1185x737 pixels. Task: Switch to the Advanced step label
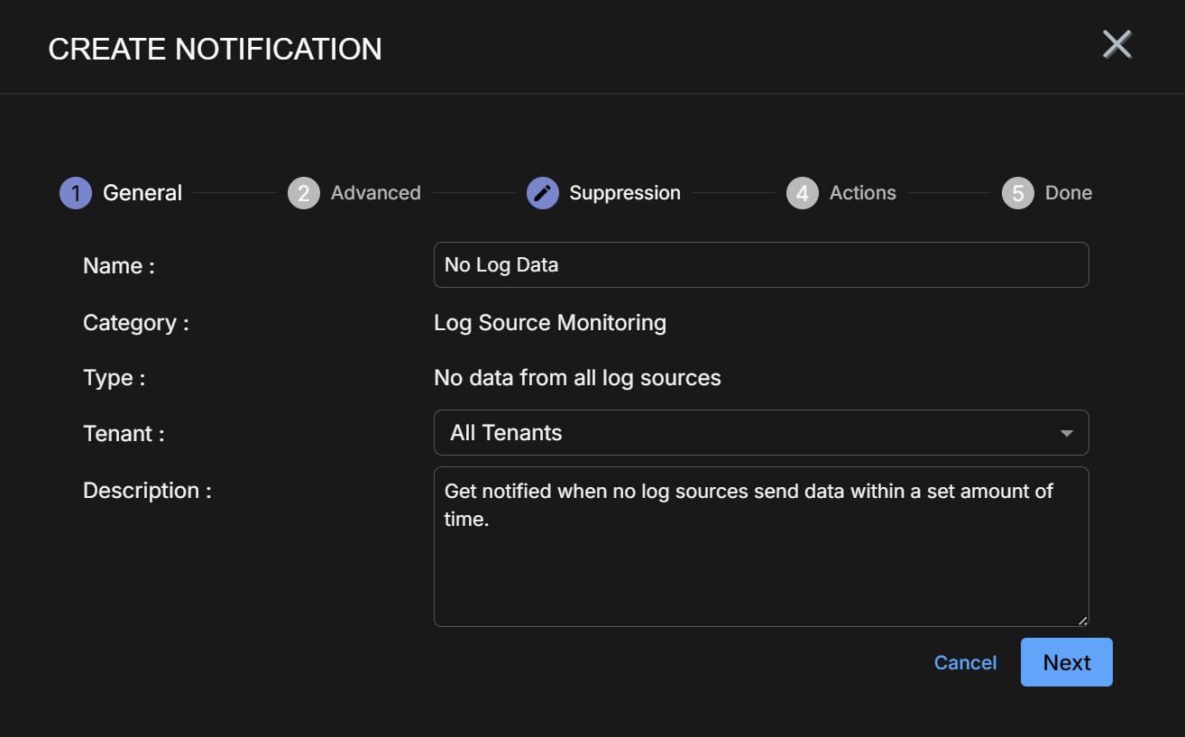[375, 193]
